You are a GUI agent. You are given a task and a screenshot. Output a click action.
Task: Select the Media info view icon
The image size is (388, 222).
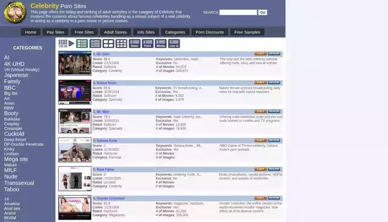pos(161,44)
